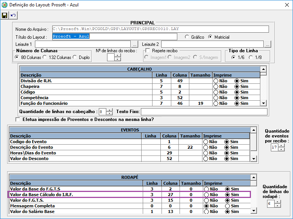Click the Eventos scrollbar thumb
The height and width of the screenshot is (219, 293).
point(254,142)
